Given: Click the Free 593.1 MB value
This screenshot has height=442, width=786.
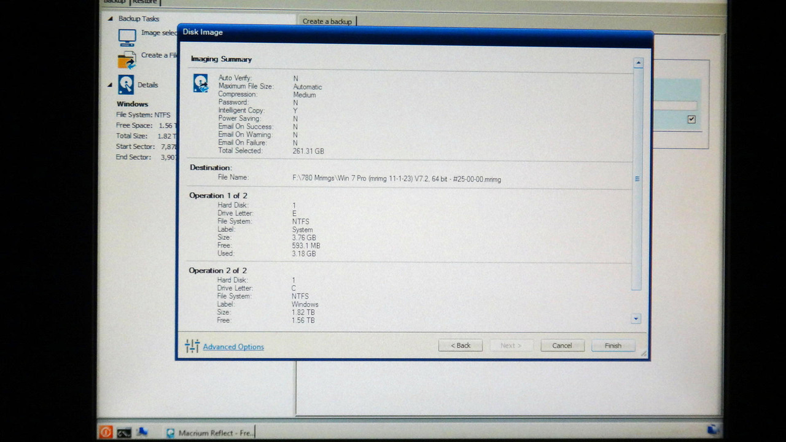Looking at the screenshot, I should pyautogui.click(x=306, y=246).
